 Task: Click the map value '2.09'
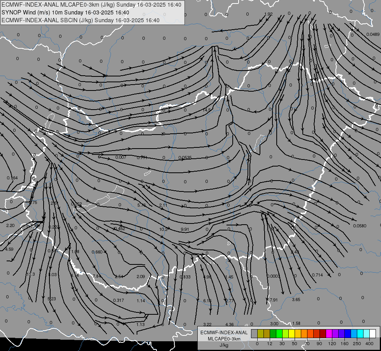pyautogui.click(x=141, y=277)
